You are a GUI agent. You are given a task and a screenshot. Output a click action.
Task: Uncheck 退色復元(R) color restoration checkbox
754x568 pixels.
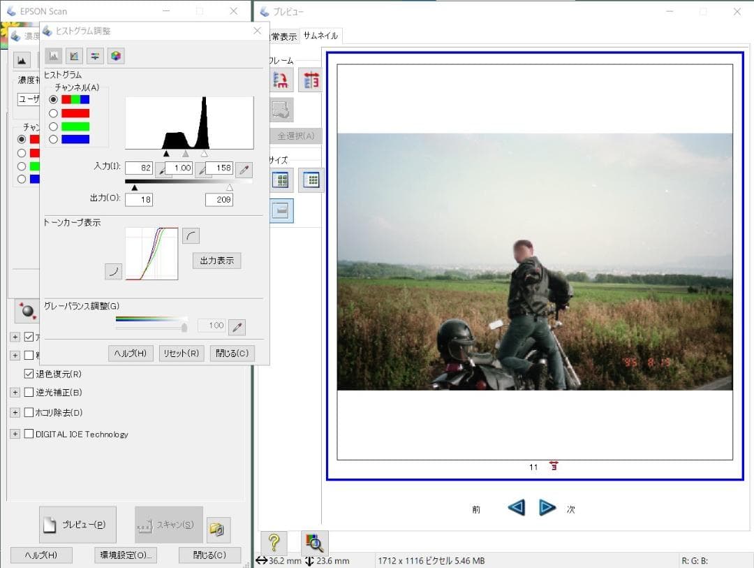point(29,374)
